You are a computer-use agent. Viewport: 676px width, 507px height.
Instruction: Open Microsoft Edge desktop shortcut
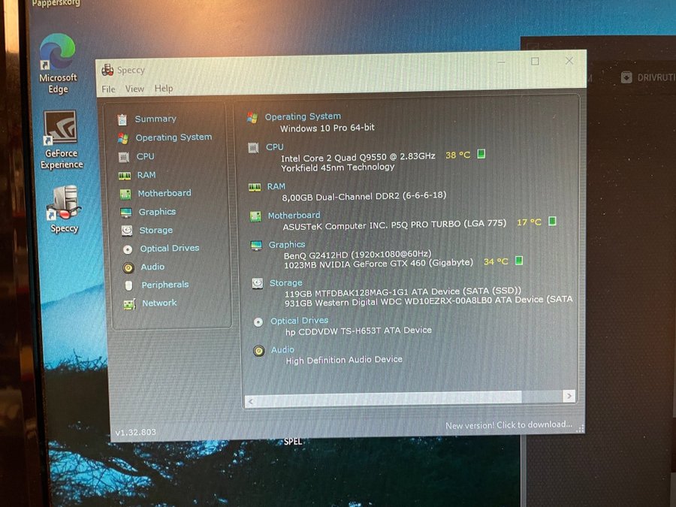[58, 64]
